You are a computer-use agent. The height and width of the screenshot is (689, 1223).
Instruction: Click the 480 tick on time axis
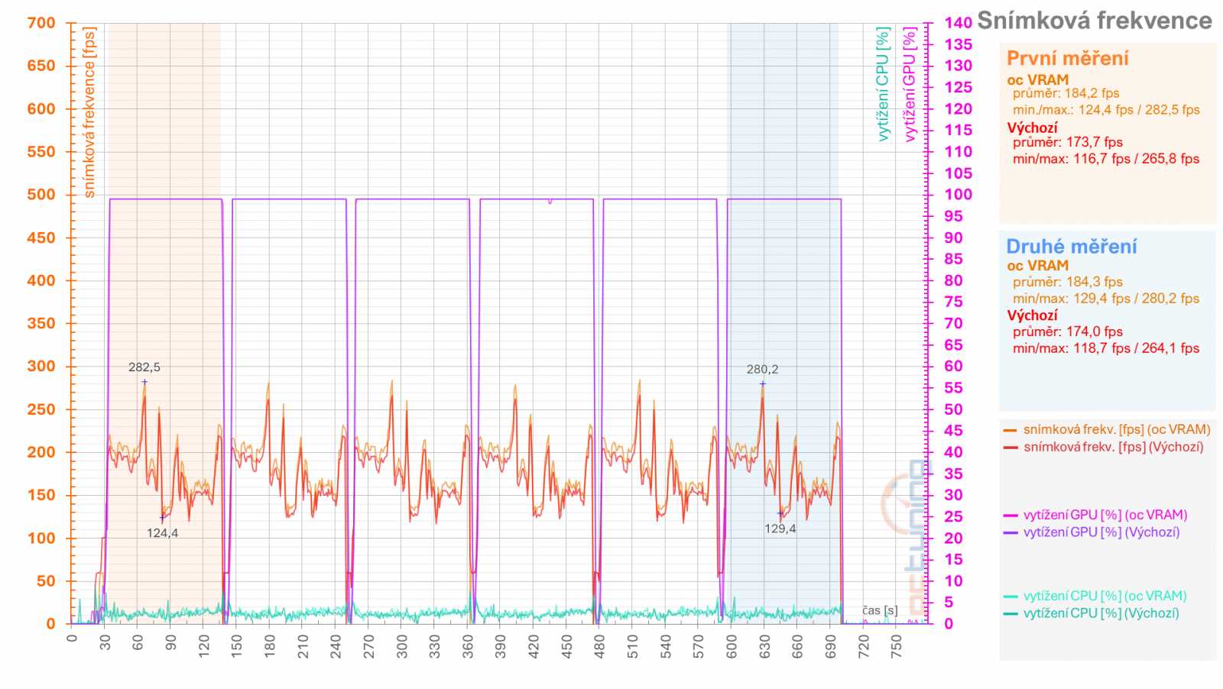pyautogui.click(x=599, y=646)
